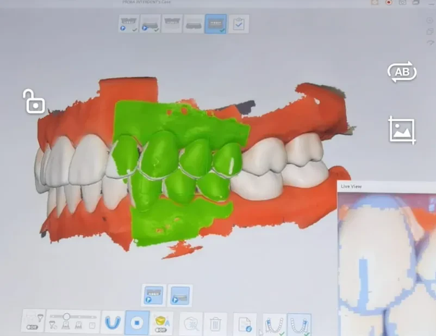The image size is (436, 336).
Task: Click the Live View camera image
Action: [387, 265]
